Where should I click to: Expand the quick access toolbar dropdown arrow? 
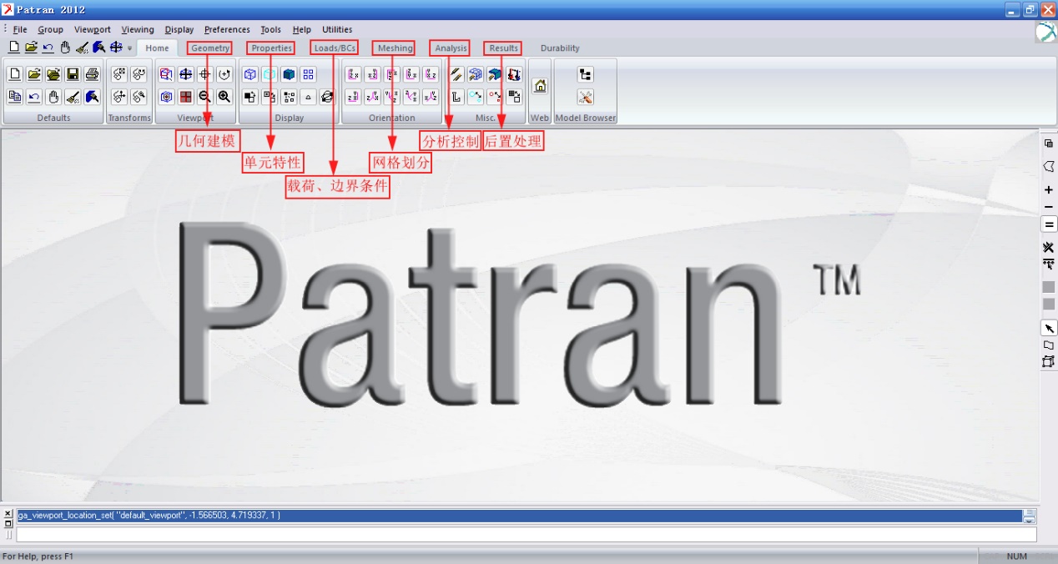pos(129,48)
